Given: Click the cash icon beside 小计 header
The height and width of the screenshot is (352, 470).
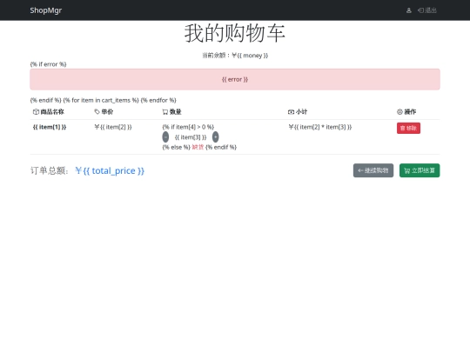Looking at the screenshot, I should click(291, 112).
